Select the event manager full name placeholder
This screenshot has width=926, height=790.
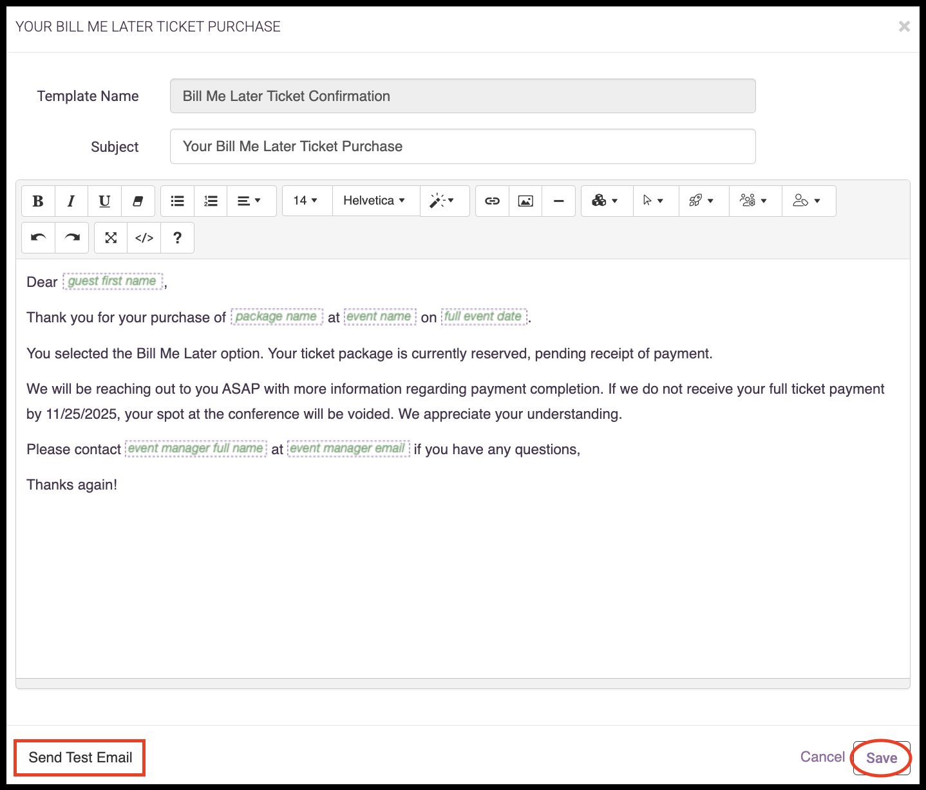coord(196,448)
